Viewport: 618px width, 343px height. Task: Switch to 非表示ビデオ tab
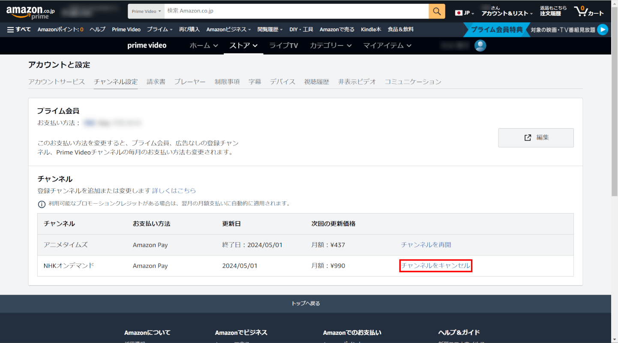(x=357, y=82)
